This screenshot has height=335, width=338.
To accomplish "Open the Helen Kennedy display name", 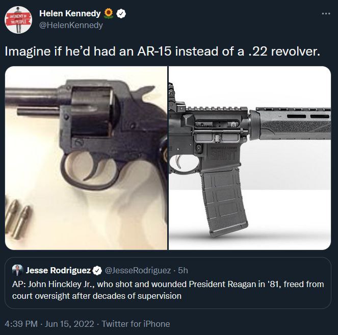I will 70,14.
